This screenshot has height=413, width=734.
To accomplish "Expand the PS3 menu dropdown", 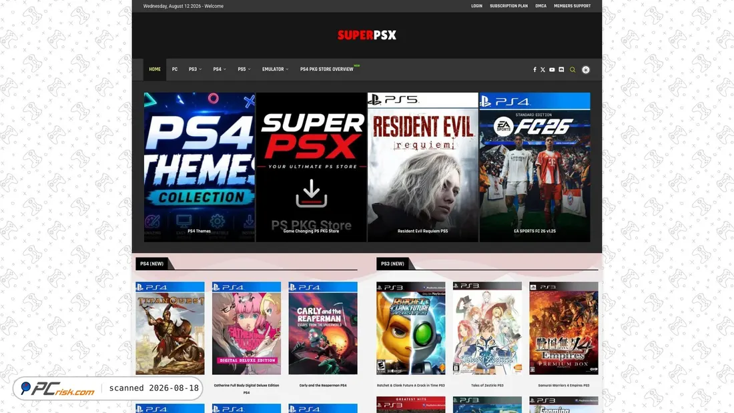I will [196, 69].
